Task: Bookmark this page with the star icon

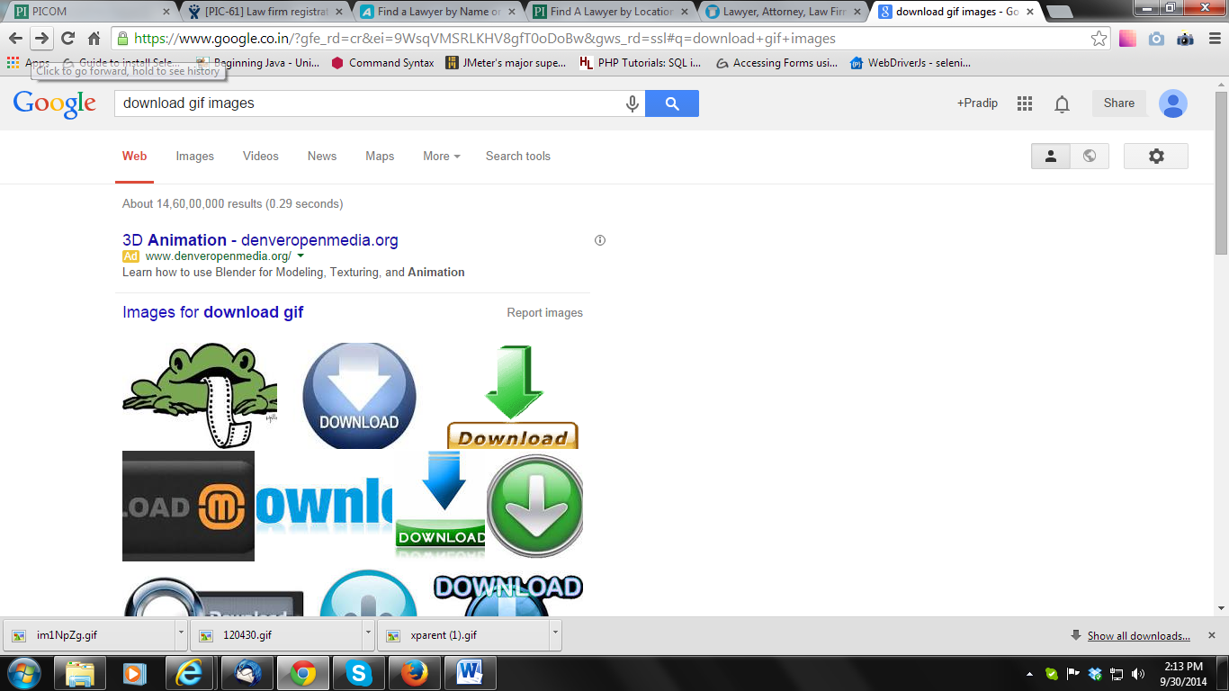Action: coord(1099,39)
